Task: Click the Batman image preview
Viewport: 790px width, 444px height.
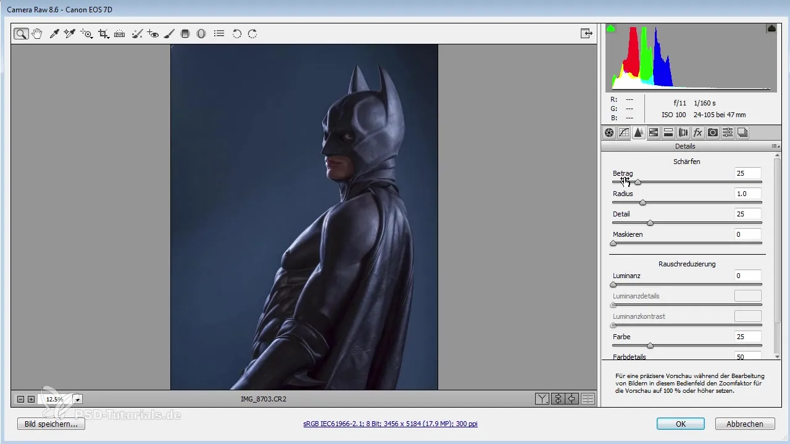Action: (304, 217)
